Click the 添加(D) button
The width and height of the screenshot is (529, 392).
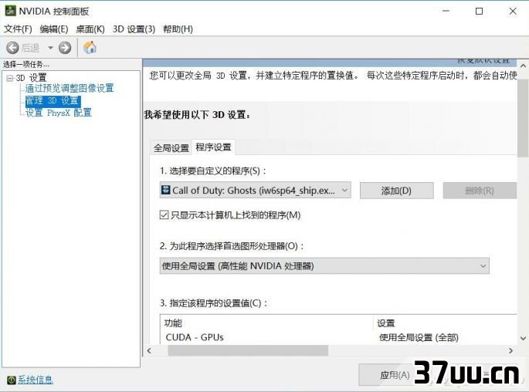click(x=396, y=191)
